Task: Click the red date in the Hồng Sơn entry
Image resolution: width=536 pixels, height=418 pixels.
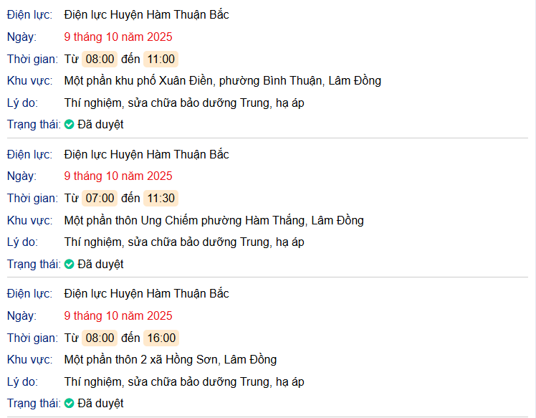Action: point(118,316)
